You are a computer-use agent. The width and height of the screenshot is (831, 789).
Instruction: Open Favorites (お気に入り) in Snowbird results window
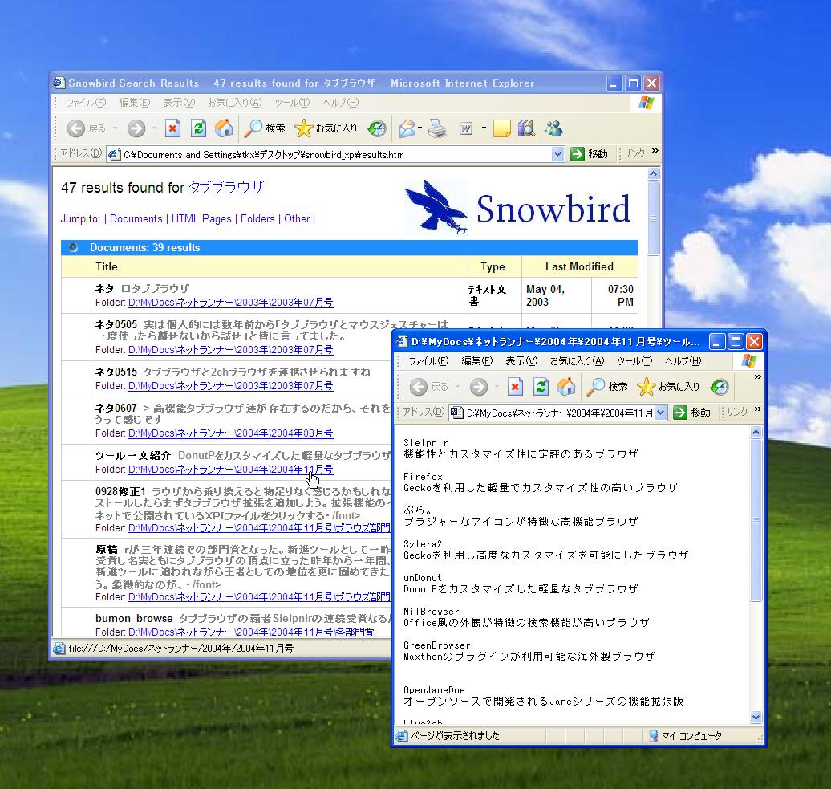point(326,128)
